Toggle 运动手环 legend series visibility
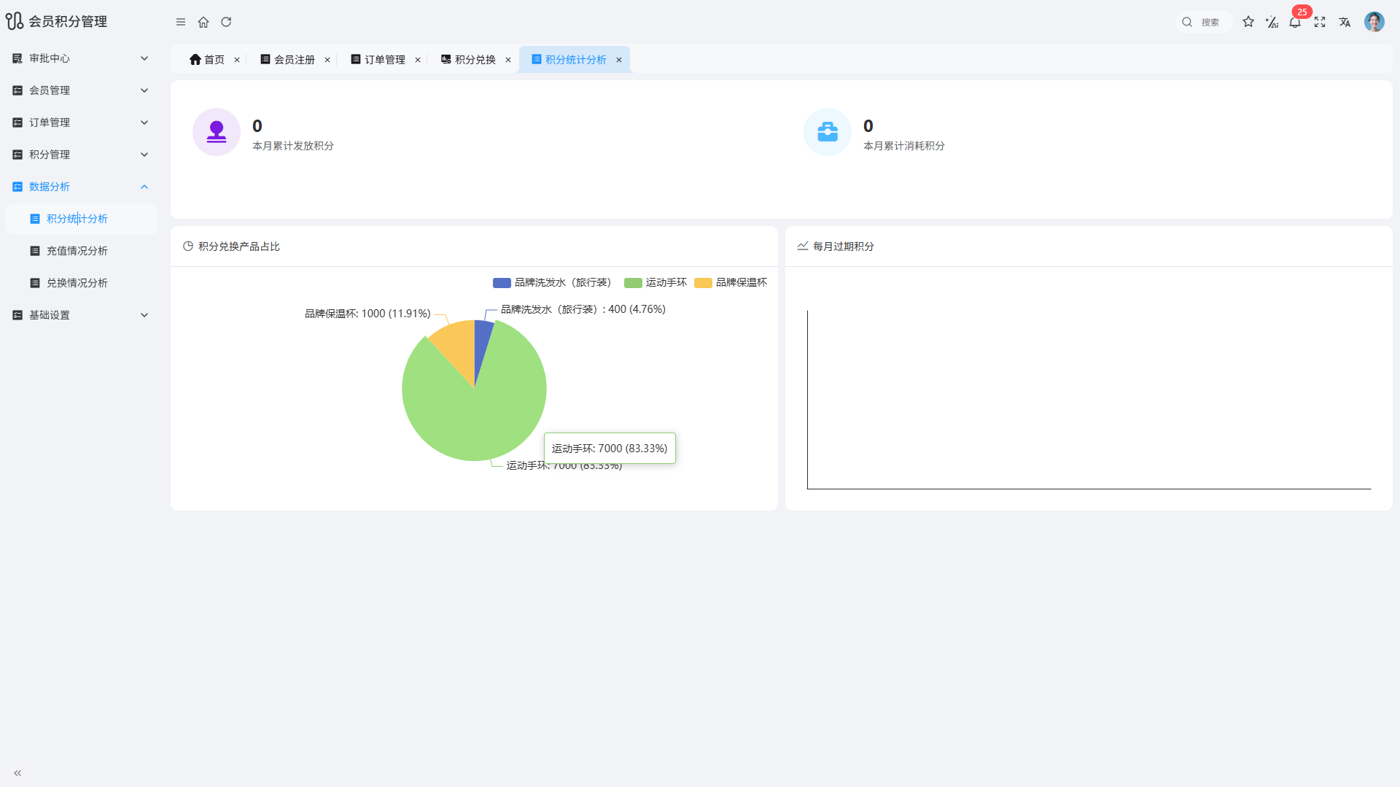The width and height of the screenshot is (1400, 787). click(x=656, y=283)
